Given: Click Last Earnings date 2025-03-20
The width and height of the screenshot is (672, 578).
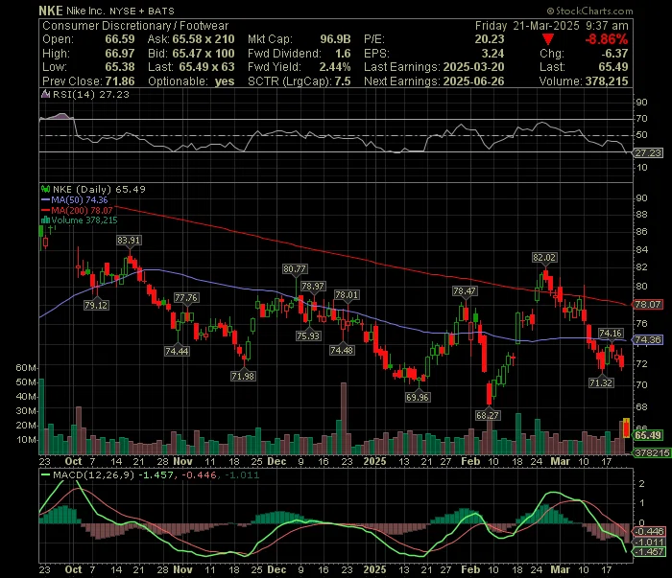Looking at the screenshot, I should tap(473, 67).
